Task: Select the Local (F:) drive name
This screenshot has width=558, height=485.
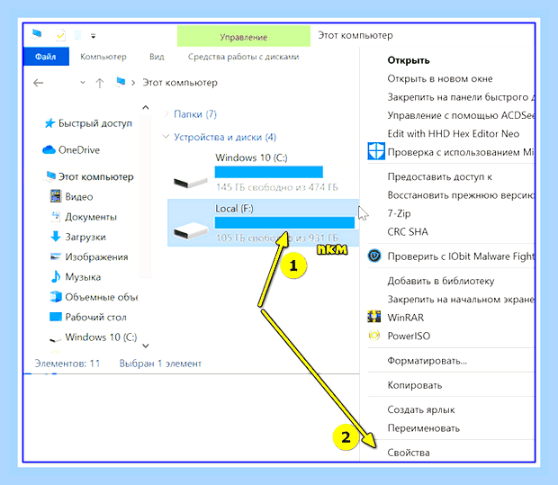Action: (x=234, y=209)
